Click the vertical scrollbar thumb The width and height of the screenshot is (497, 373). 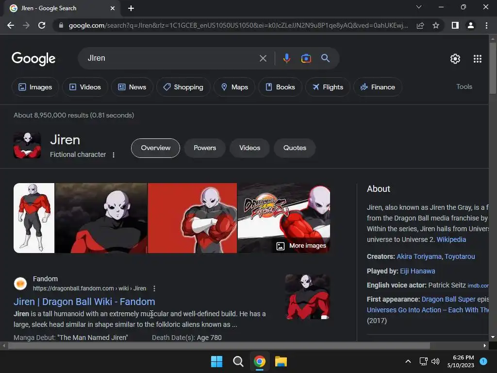493,68
